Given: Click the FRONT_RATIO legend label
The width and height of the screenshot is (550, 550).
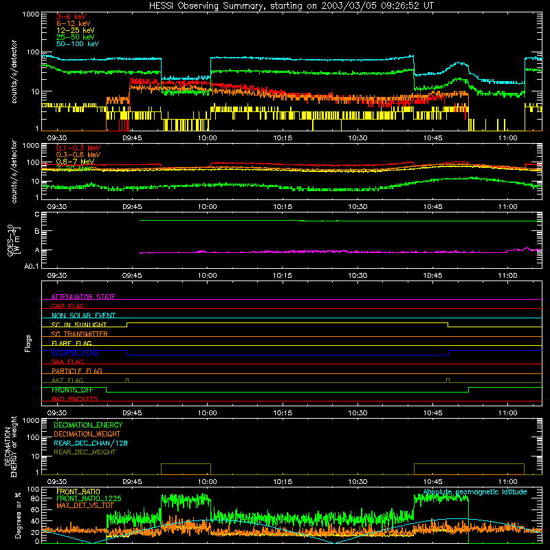Looking at the screenshot, I should 78,492.
